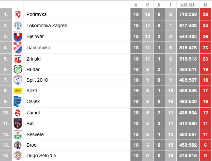Sort by the N column header
The height and width of the screenshot is (161, 212).
159,4
